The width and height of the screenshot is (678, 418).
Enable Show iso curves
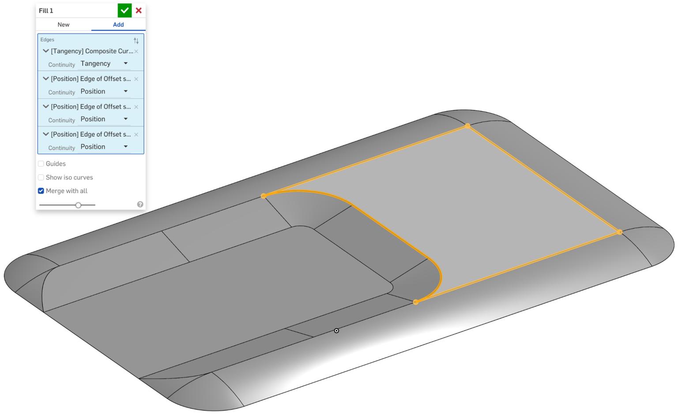click(x=41, y=177)
